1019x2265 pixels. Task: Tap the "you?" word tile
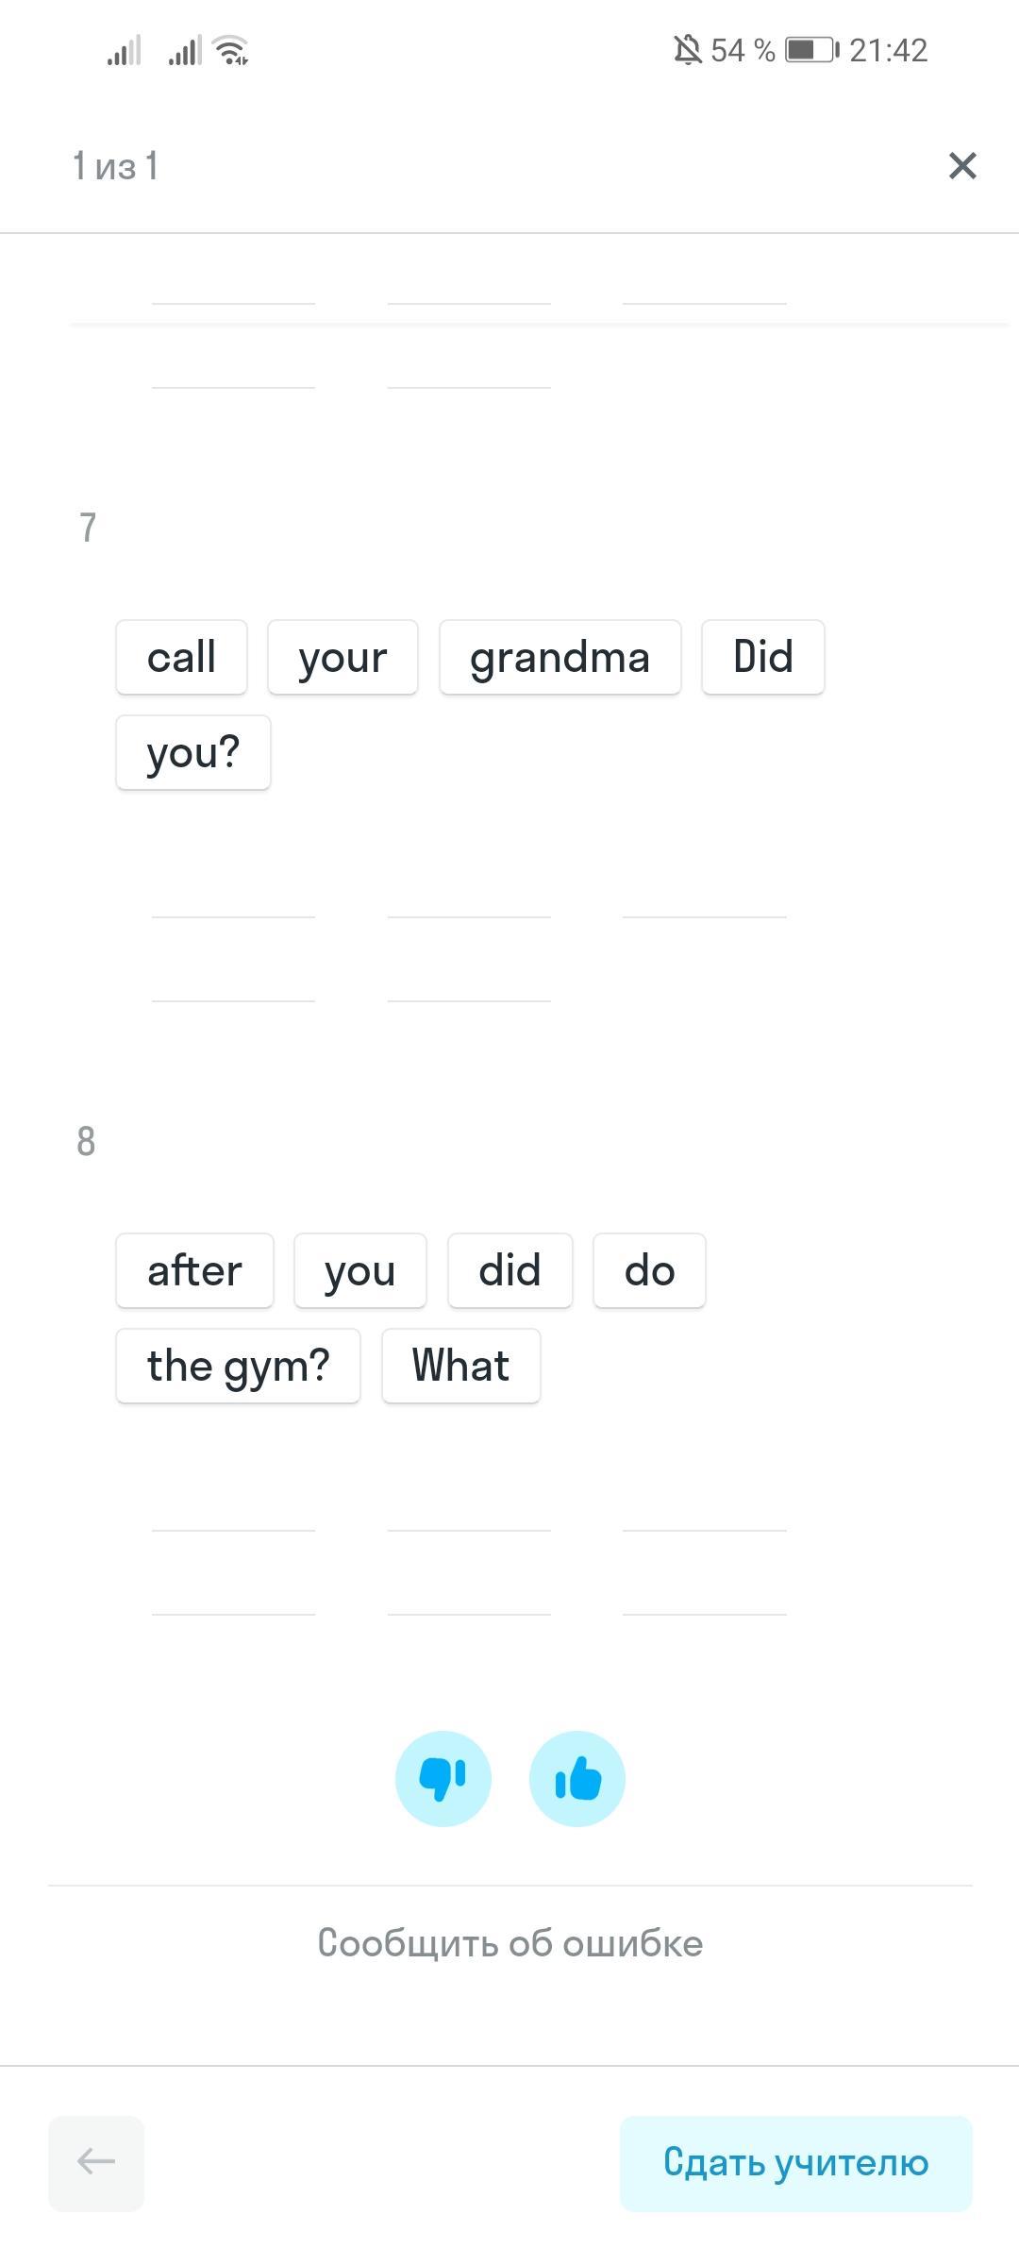[x=193, y=752]
